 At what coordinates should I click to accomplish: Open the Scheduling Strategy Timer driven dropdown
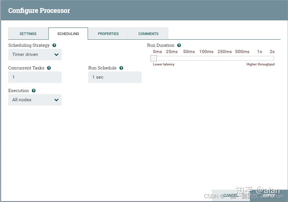tap(35, 55)
